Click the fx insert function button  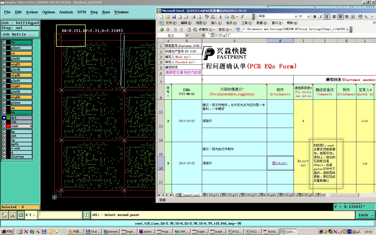pos(203,36)
